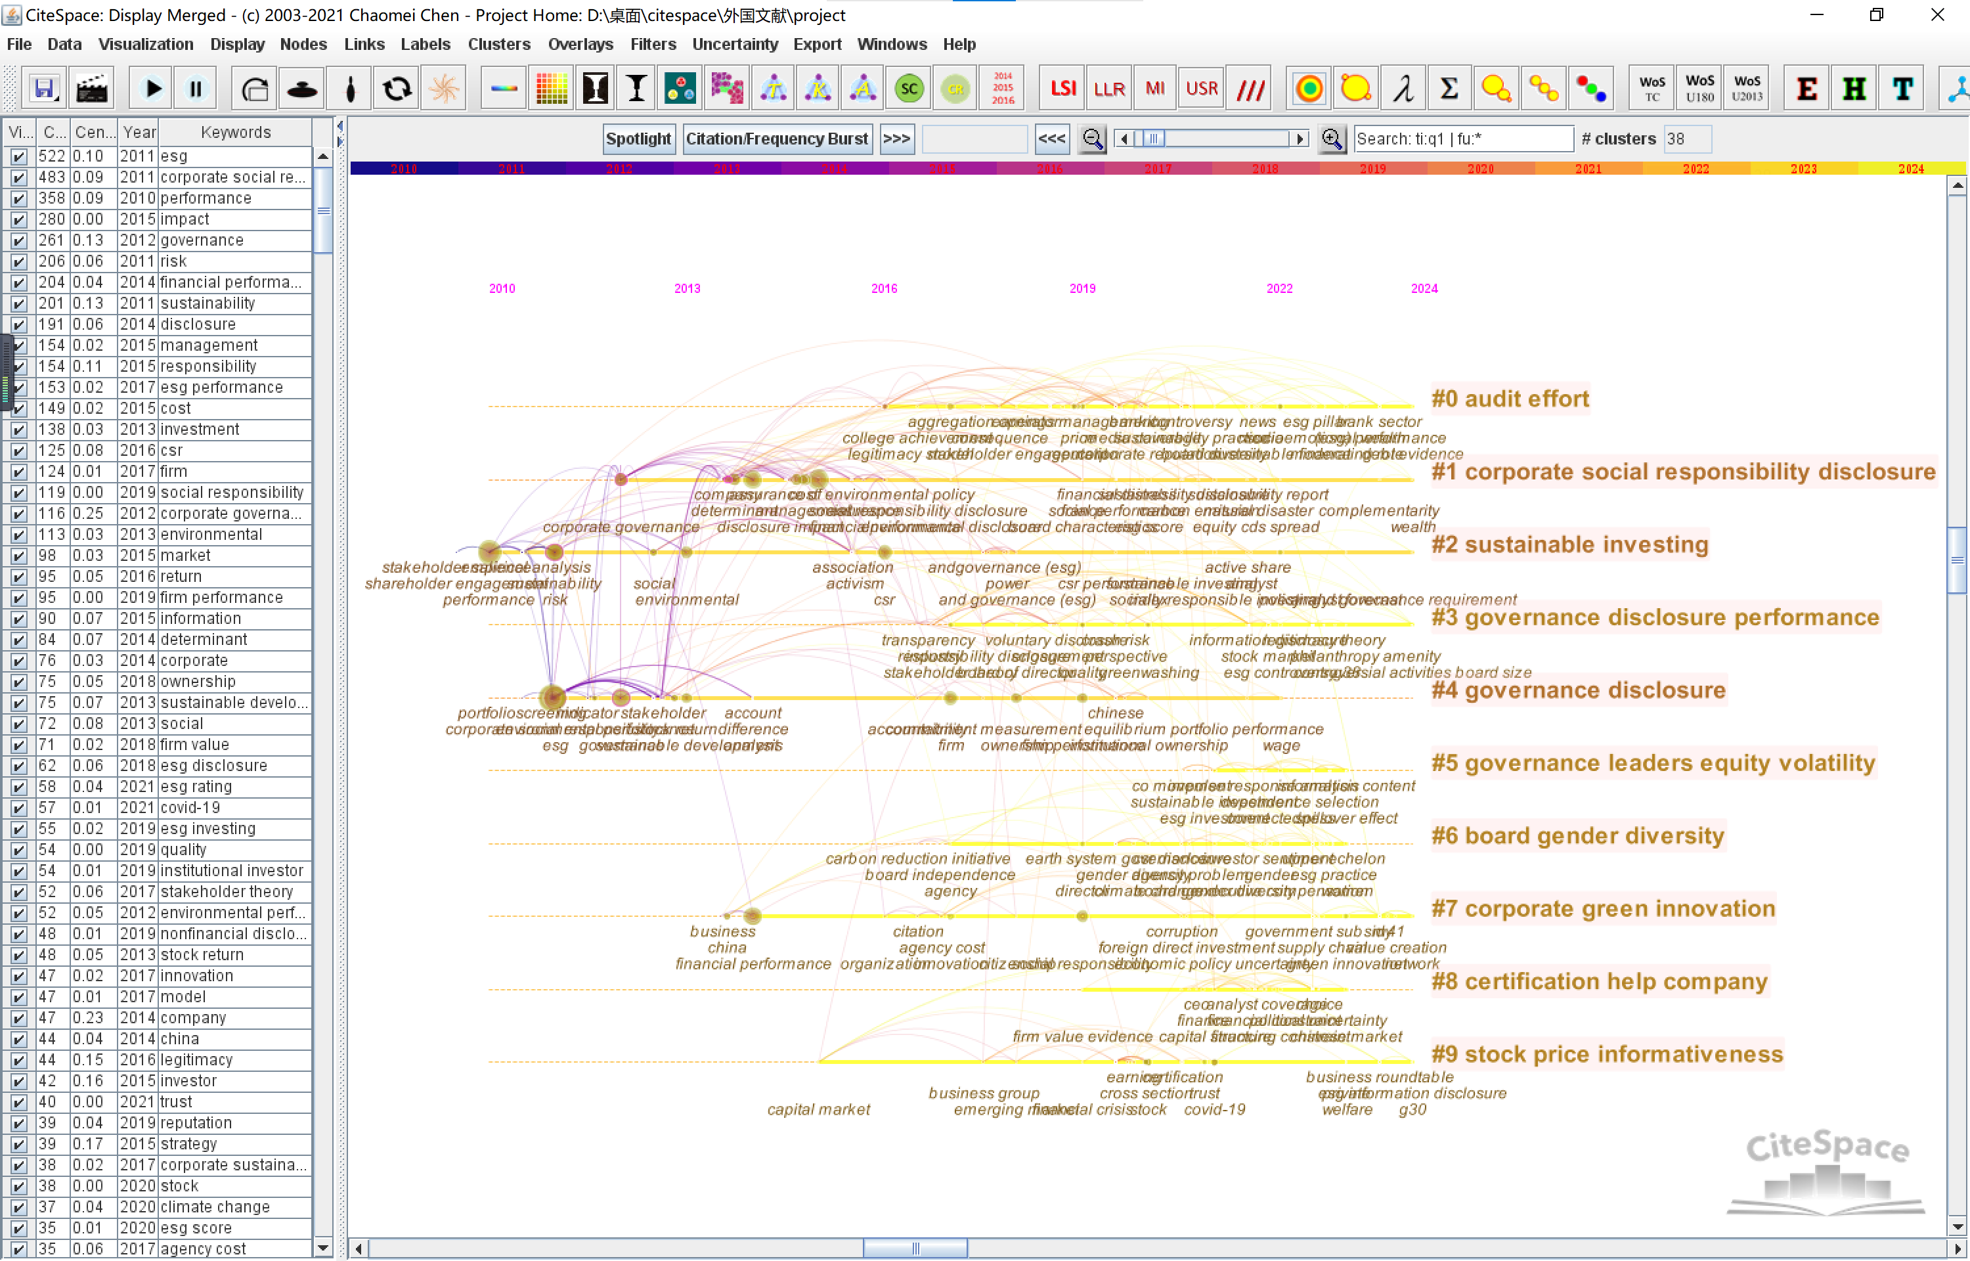This screenshot has height=1261, width=1970.
Task: Click the yellow-green CR circle icon
Action: coord(955,89)
